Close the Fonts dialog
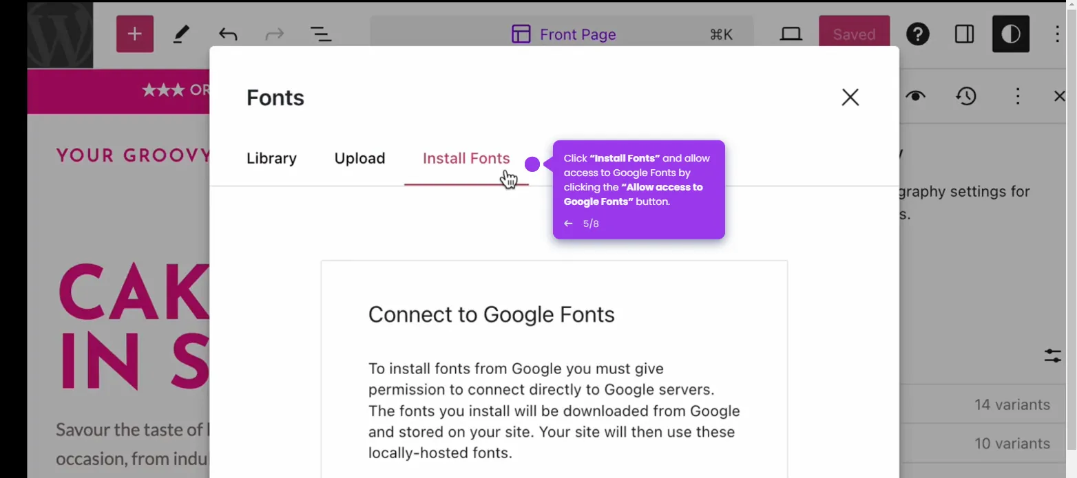This screenshot has width=1077, height=478. coord(850,98)
